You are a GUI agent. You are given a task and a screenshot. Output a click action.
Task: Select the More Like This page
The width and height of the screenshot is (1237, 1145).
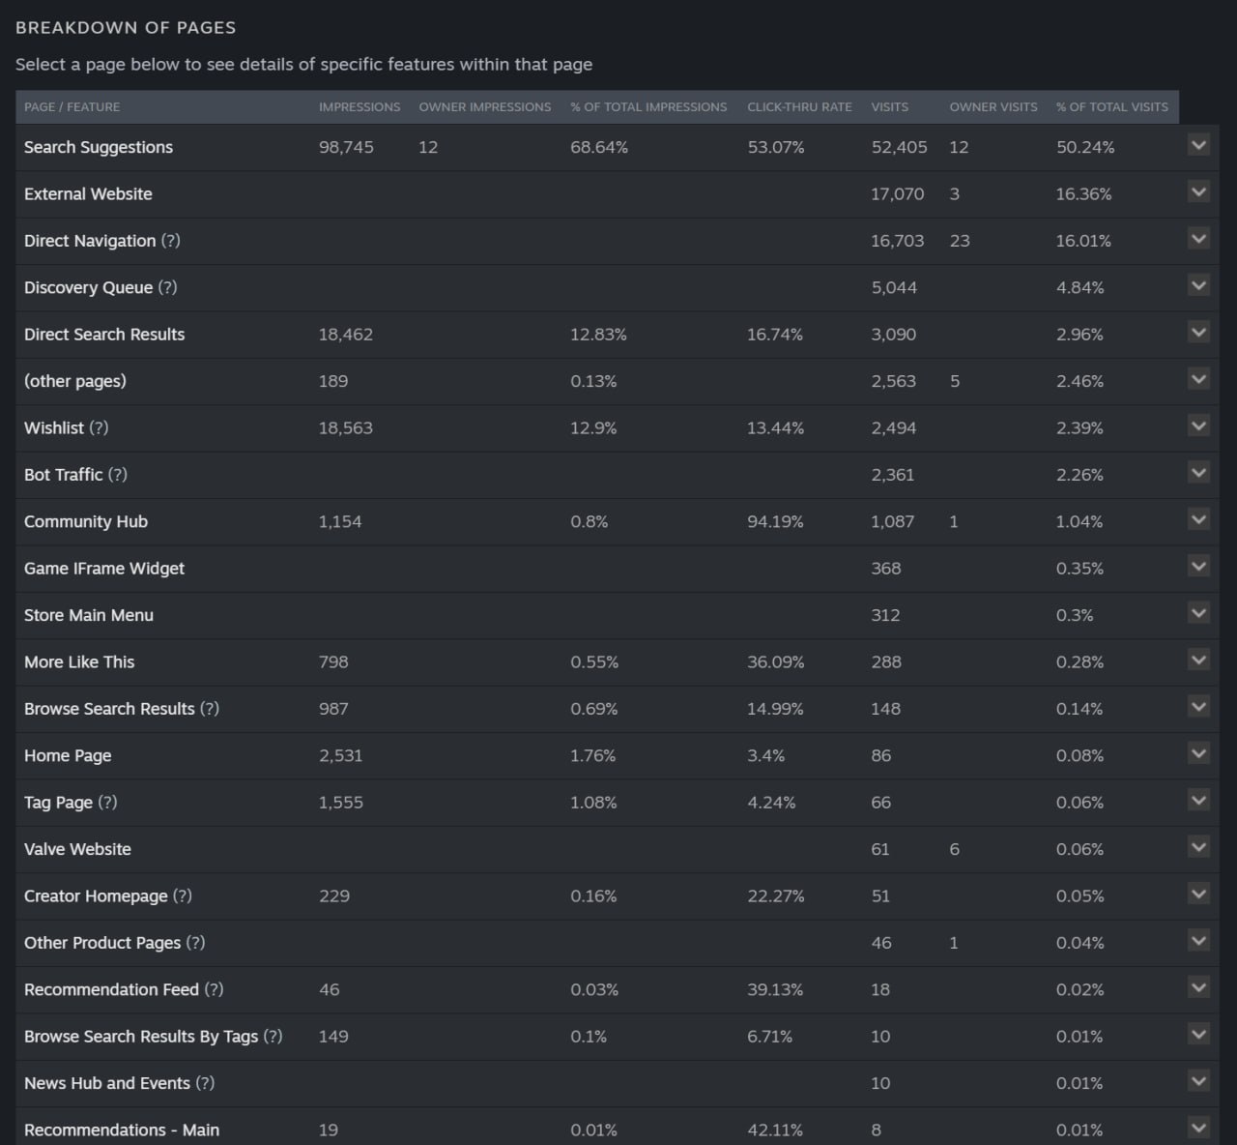click(x=79, y=661)
